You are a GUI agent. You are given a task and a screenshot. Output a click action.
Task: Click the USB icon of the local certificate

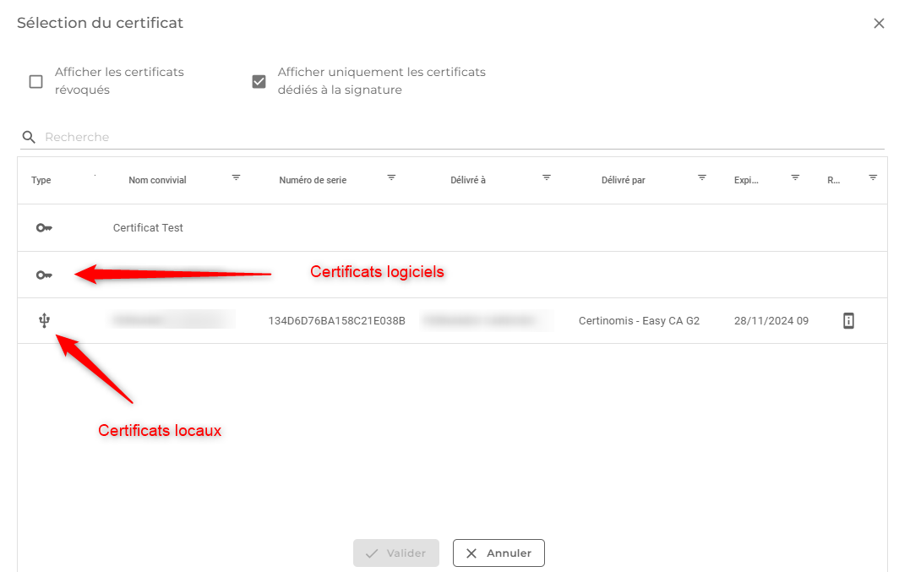pos(44,321)
